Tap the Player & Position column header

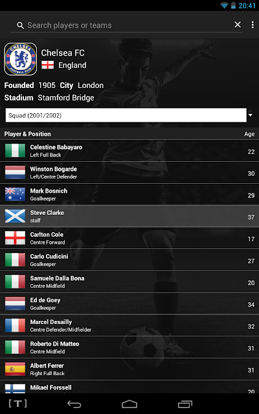pos(27,134)
